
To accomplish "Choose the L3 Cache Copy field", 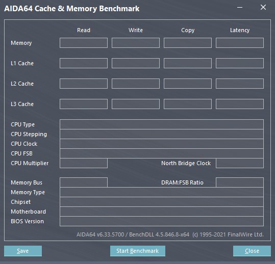I will (x=188, y=104).
